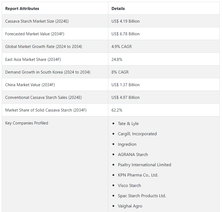Screen dimensions: 222x212
Task: Select the '24.8%' value
Action: tap(117, 59)
